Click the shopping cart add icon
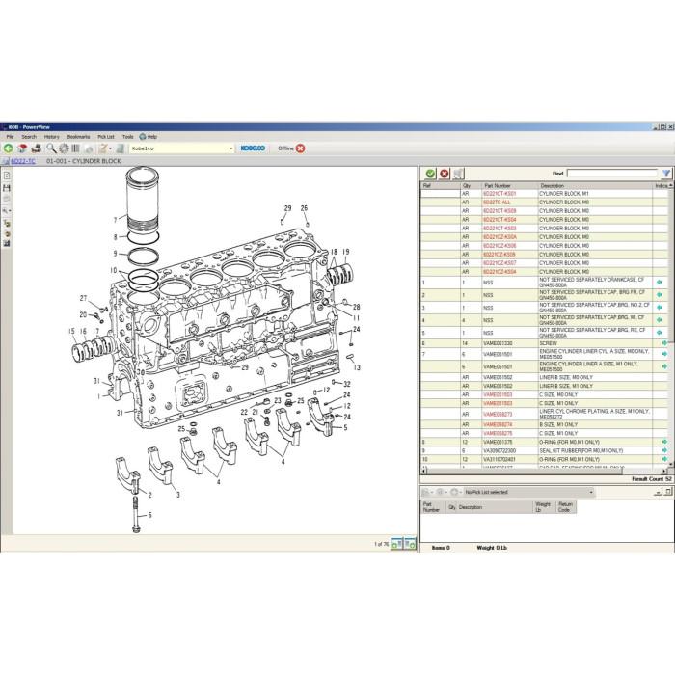 coord(458,174)
